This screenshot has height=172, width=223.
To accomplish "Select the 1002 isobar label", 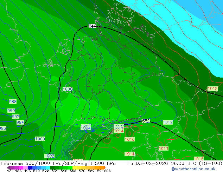I will click(x=49, y=156).
